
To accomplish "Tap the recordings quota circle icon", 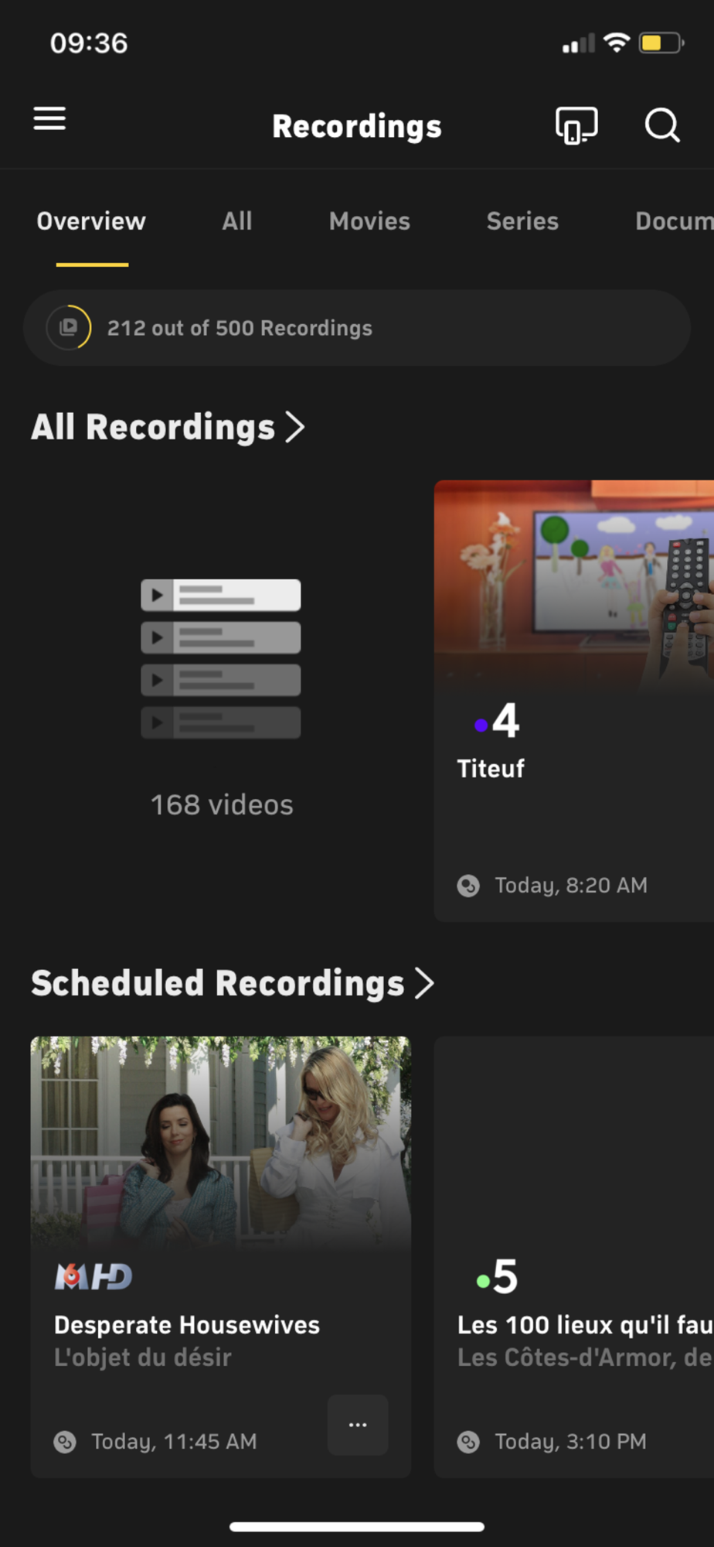I will click(x=69, y=328).
